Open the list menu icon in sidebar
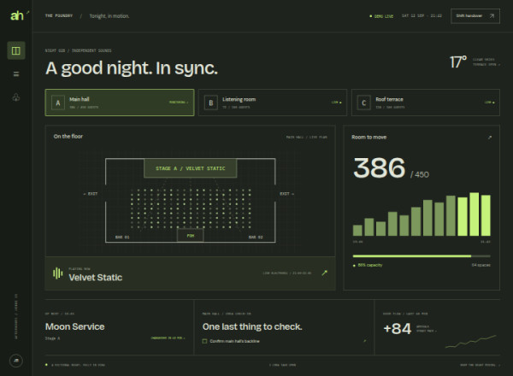The width and height of the screenshot is (513, 376). (x=16, y=74)
